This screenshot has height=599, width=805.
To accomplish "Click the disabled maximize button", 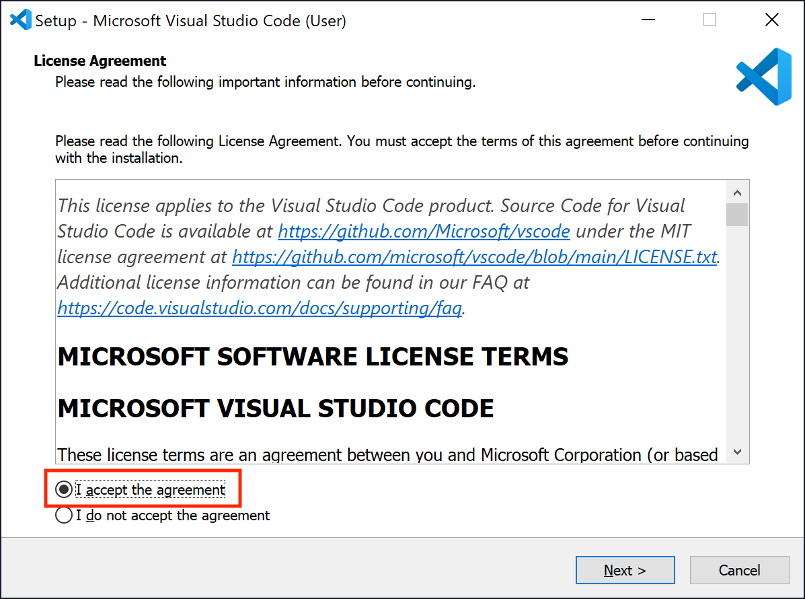I will click(710, 20).
